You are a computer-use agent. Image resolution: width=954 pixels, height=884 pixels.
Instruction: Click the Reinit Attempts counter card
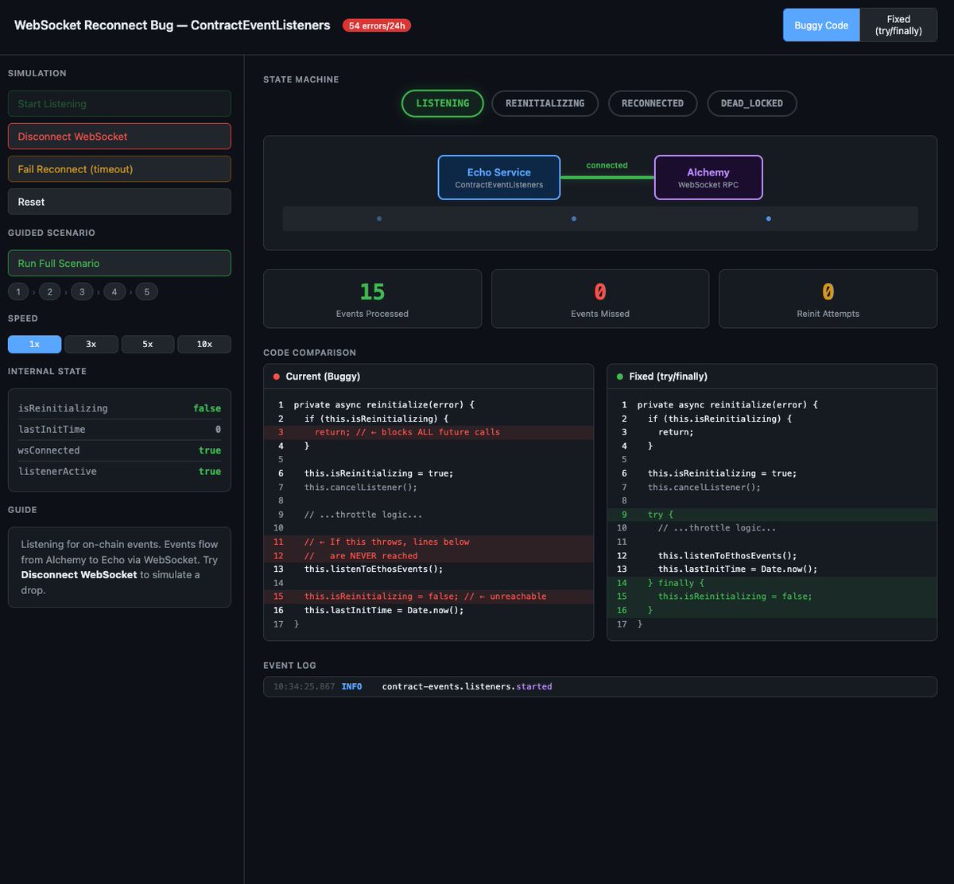(828, 299)
